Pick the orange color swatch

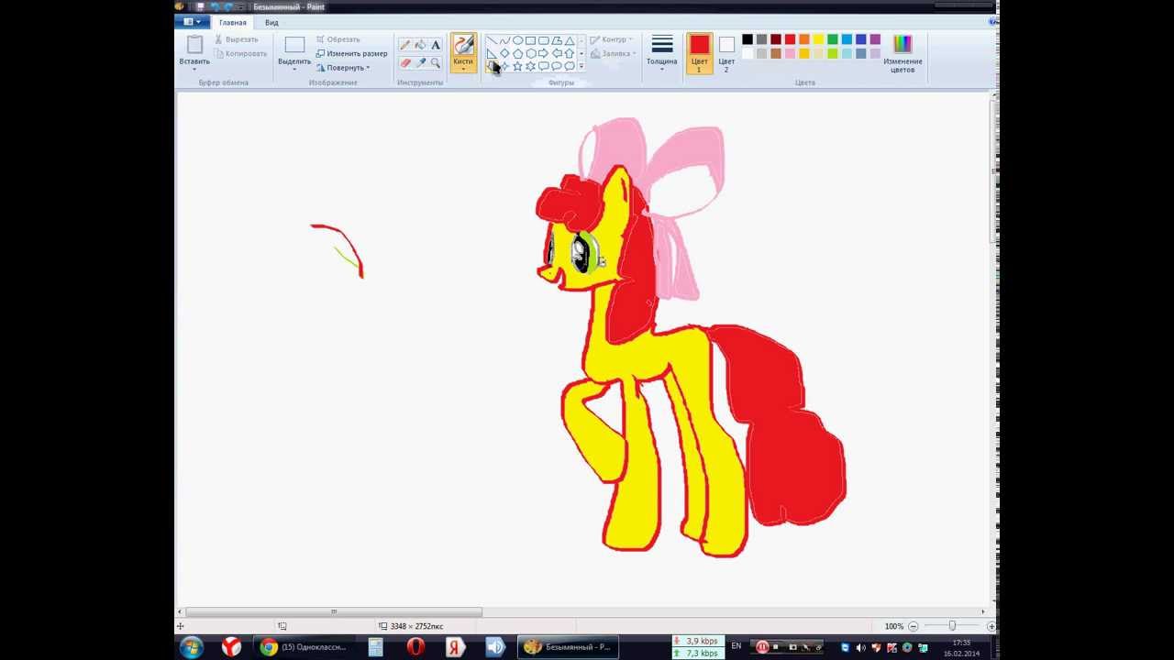(x=804, y=39)
